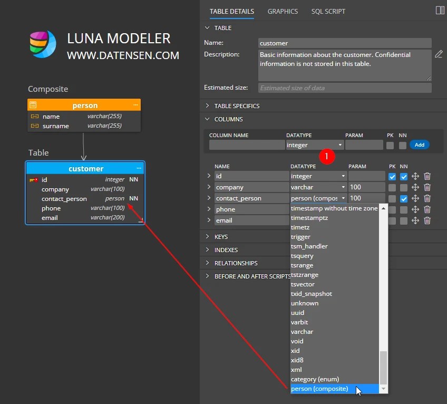
Task: Delete the email column with its trash icon
Action: point(427,220)
